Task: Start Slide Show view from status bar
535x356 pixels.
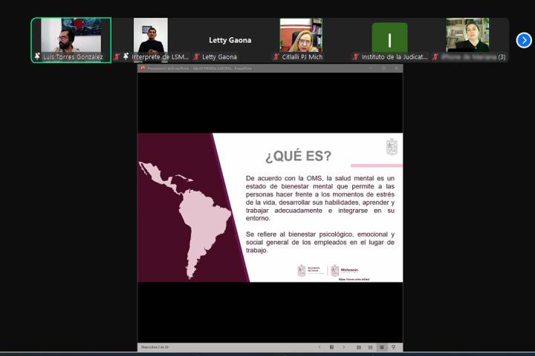Action: (393, 347)
